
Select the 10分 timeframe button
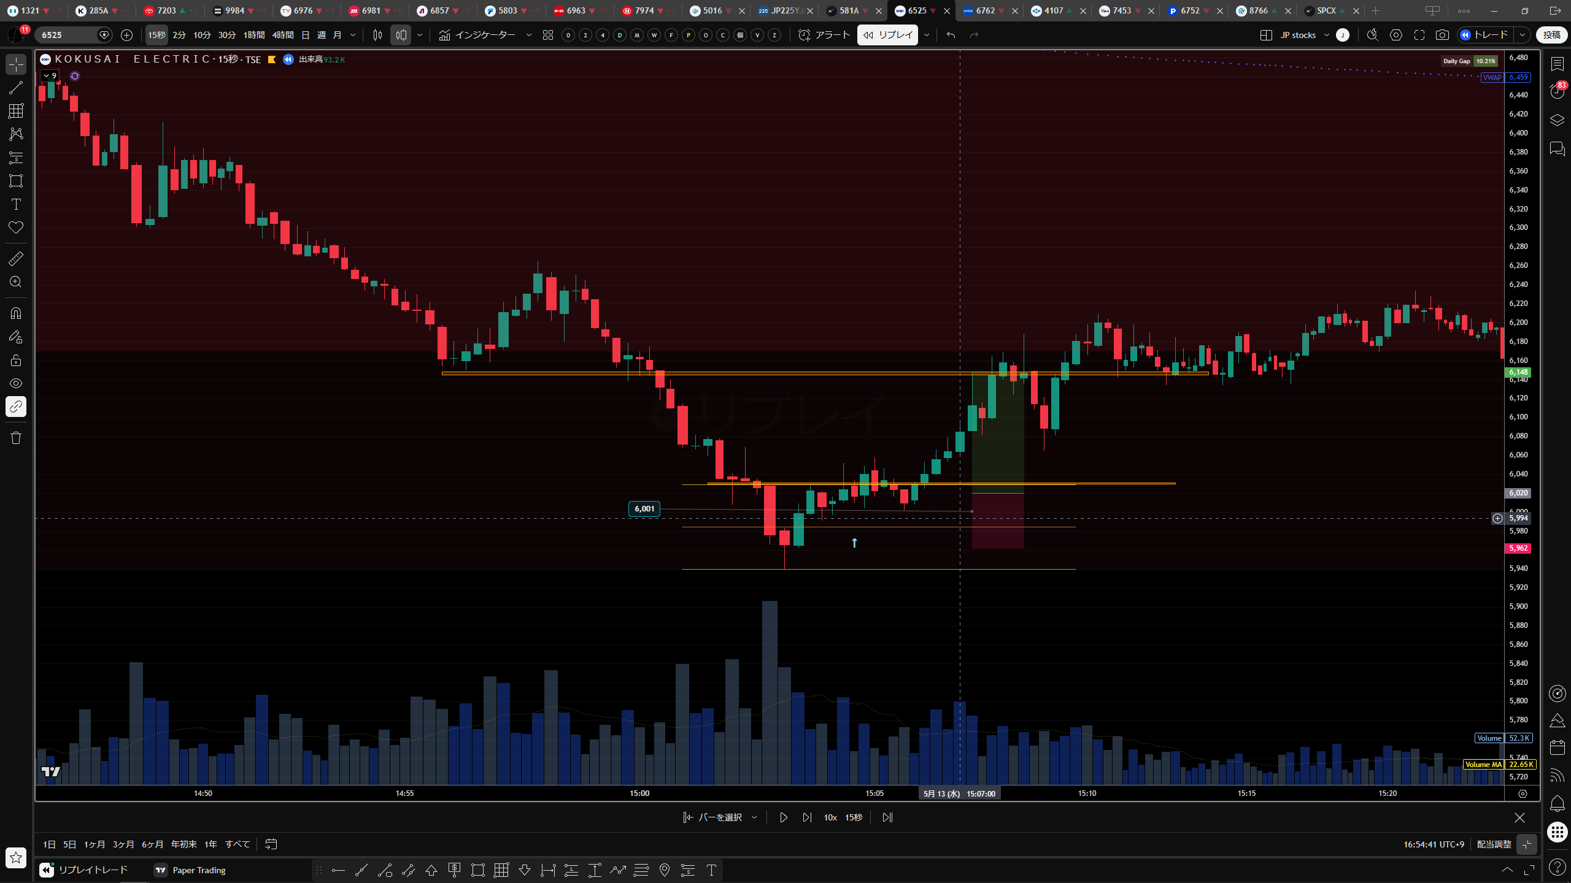coord(202,35)
